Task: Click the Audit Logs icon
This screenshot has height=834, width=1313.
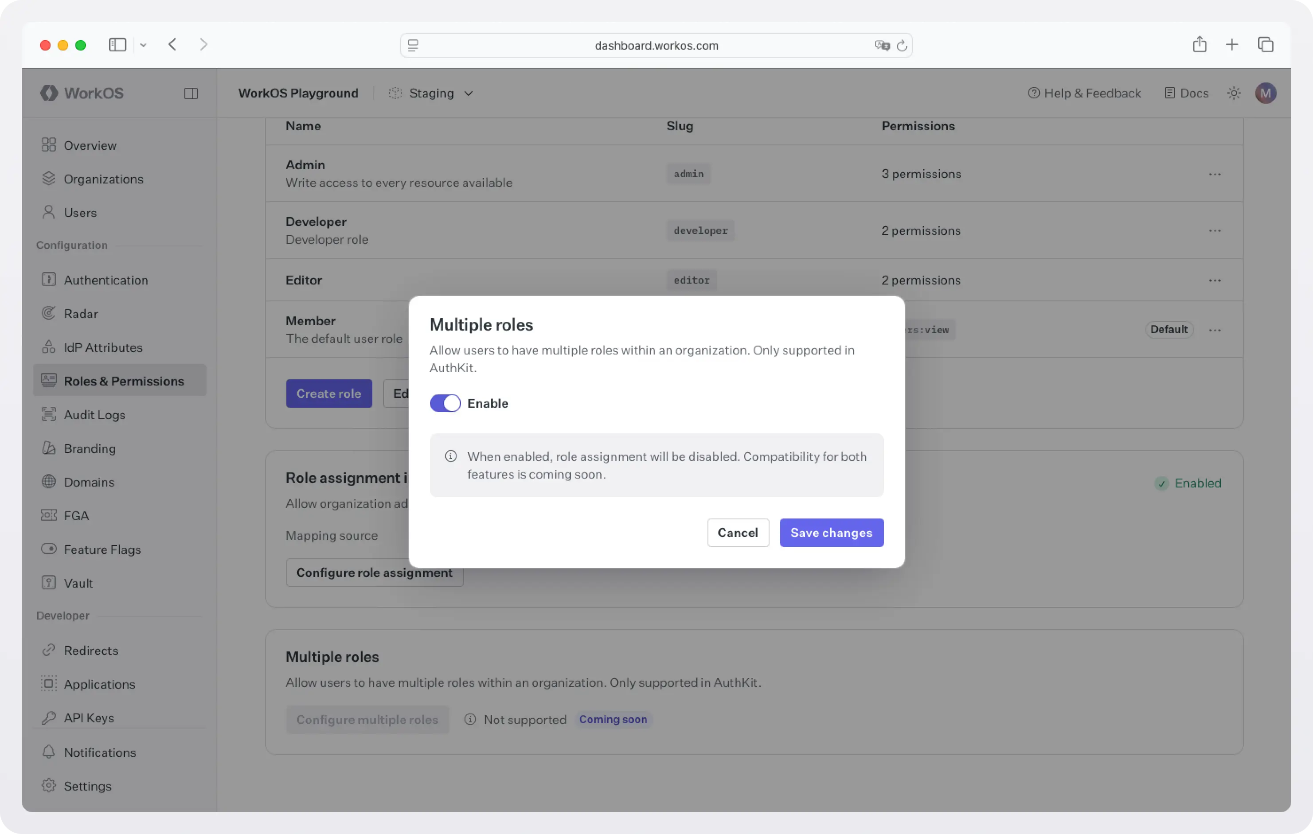Action: pos(48,414)
